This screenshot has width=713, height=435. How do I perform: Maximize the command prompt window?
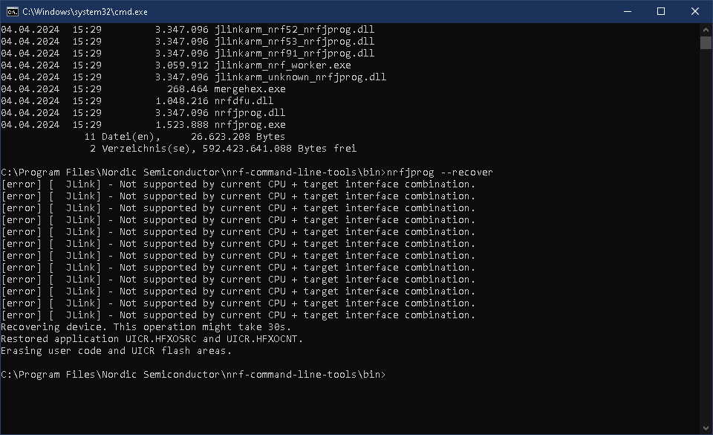point(661,11)
